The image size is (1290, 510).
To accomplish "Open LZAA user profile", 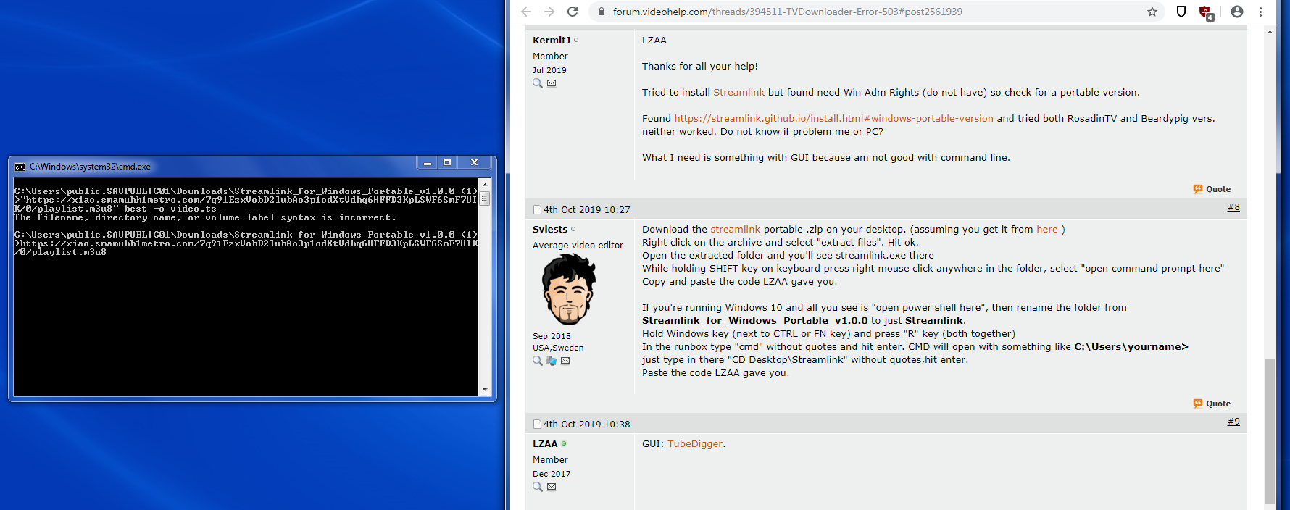I will pyautogui.click(x=545, y=444).
